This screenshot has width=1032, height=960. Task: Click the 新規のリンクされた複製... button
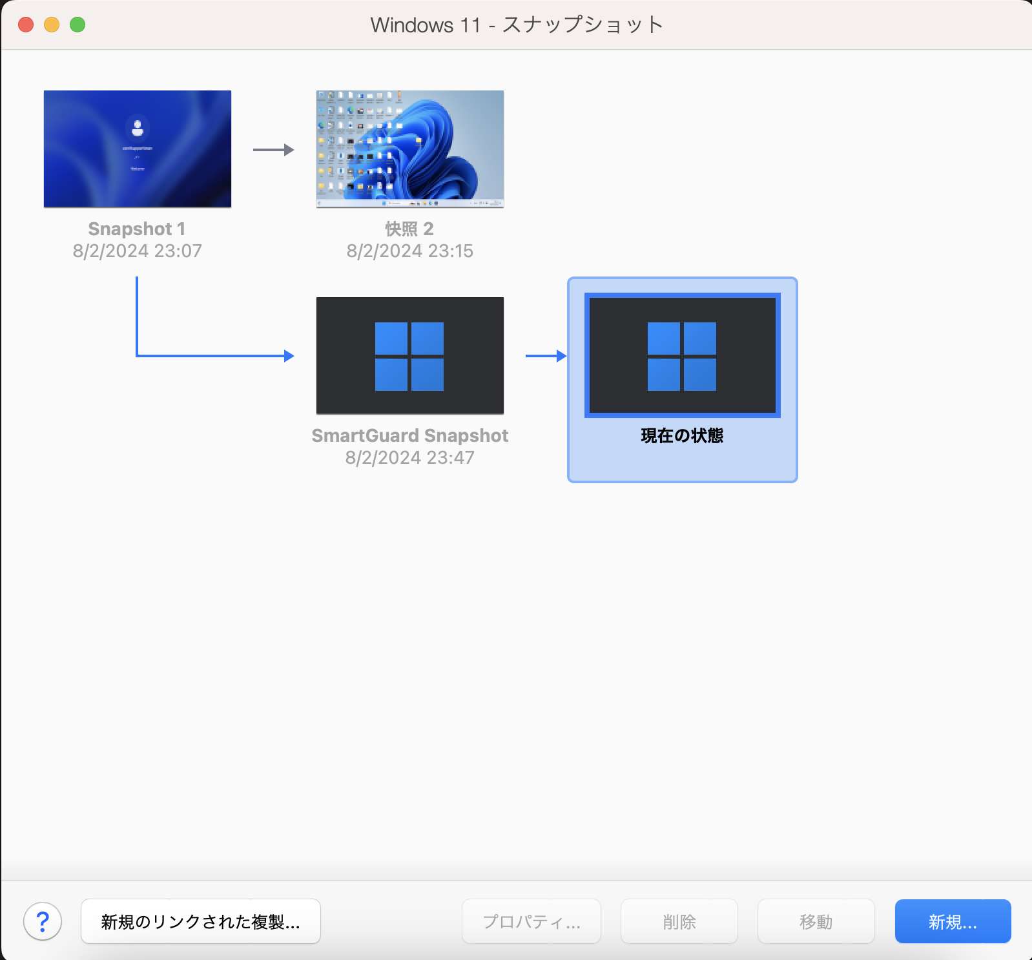click(200, 921)
